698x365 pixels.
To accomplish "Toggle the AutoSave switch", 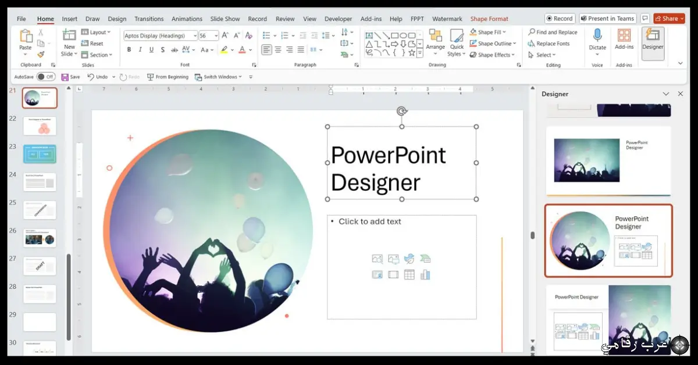I will [46, 77].
